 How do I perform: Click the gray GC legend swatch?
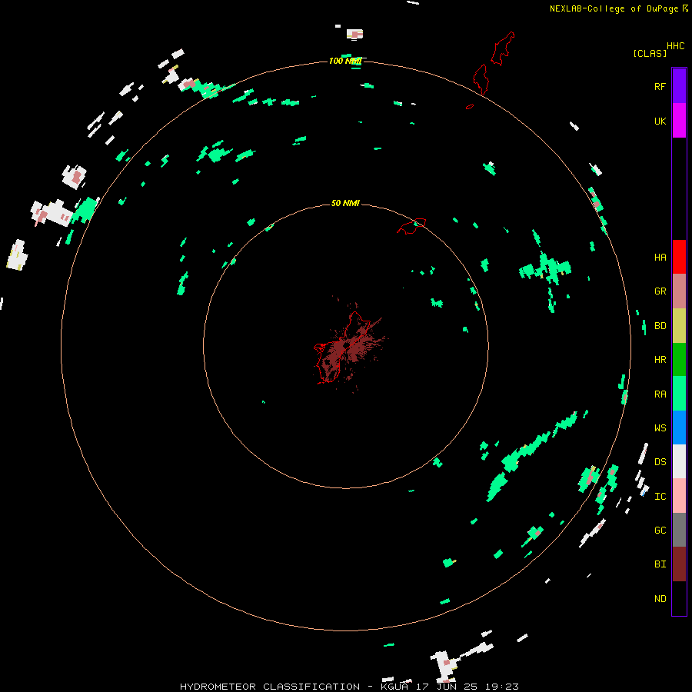pos(679,530)
